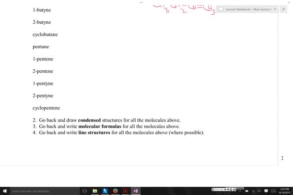
Task: Open the blue pinned app on the taskbar
Action: point(105,191)
